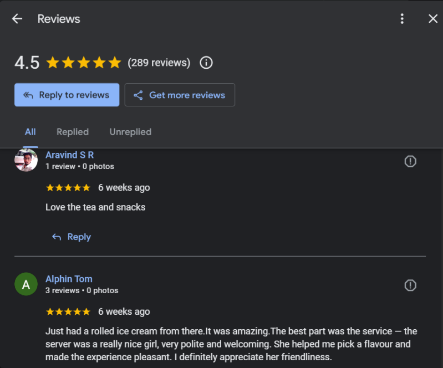Show the Unreplied reviews tab
Image resolution: width=443 pixels, height=368 pixels.
point(130,132)
